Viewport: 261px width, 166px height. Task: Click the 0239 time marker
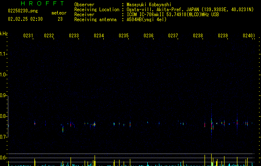[223, 35]
